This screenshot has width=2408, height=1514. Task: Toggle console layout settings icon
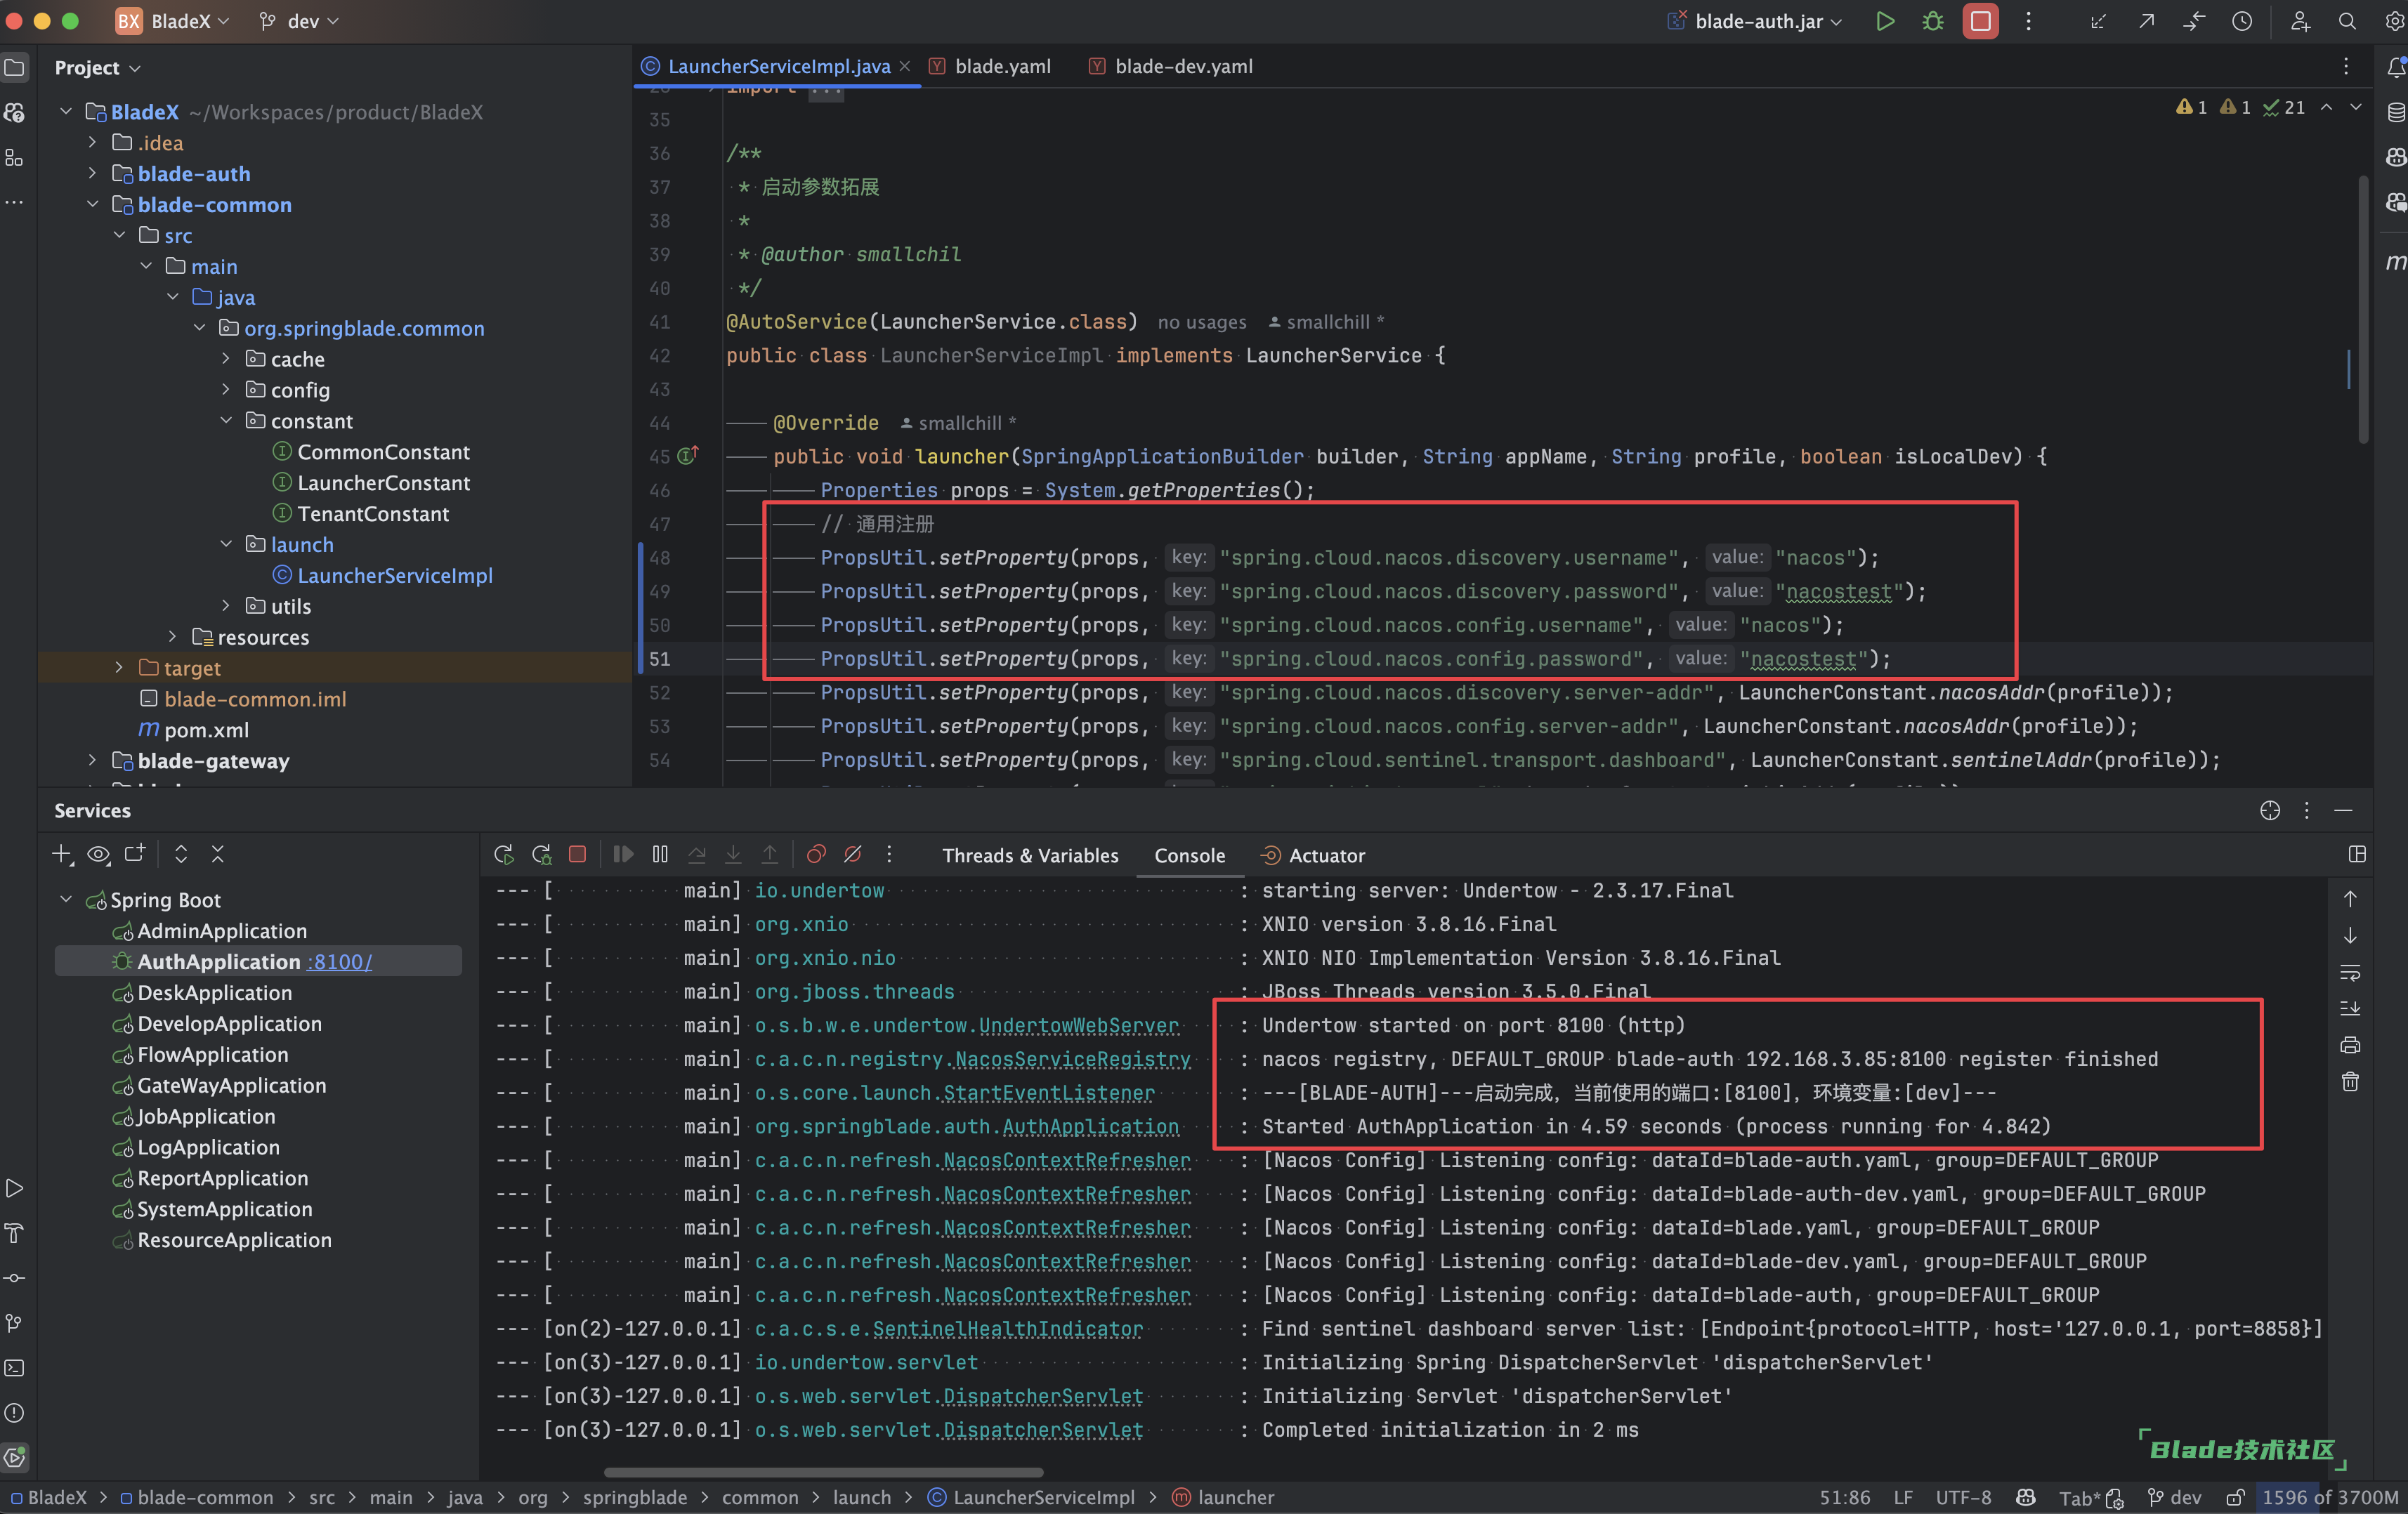point(2357,854)
